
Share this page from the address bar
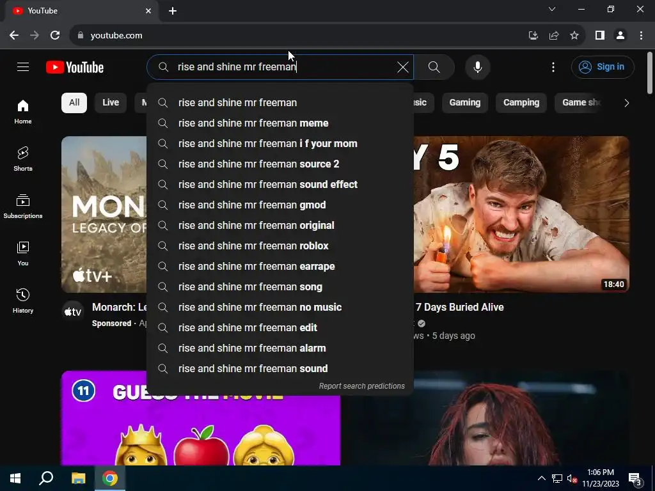click(x=554, y=36)
